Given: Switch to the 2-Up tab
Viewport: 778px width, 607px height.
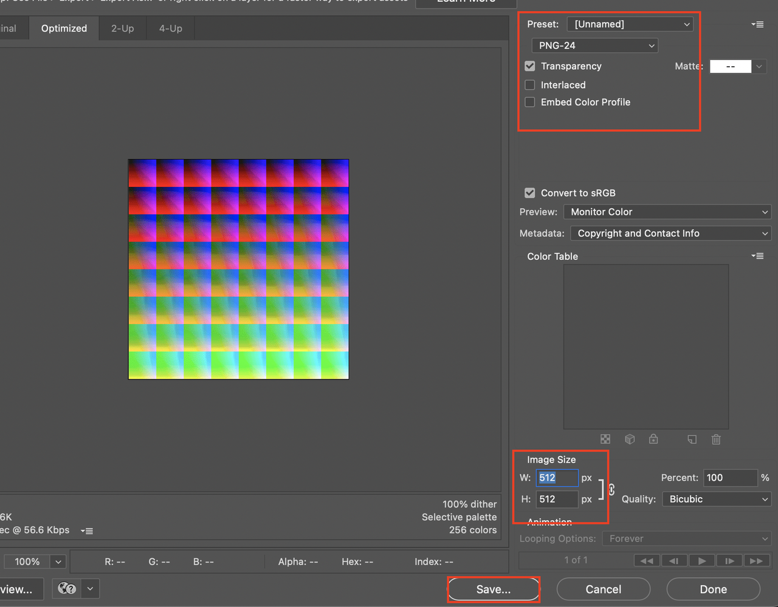Looking at the screenshot, I should click(x=123, y=29).
